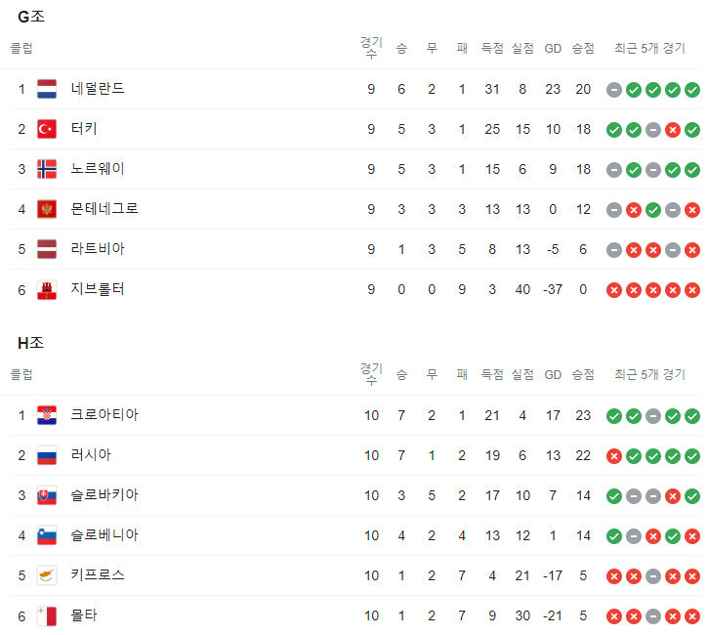Open the 네덜란드 team link
This screenshot has height=635, width=708.
coord(98,89)
